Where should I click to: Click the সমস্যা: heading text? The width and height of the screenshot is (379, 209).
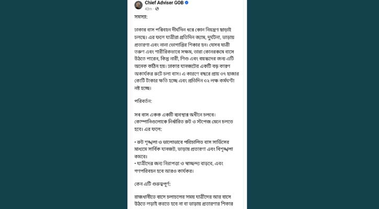click(142, 17)
